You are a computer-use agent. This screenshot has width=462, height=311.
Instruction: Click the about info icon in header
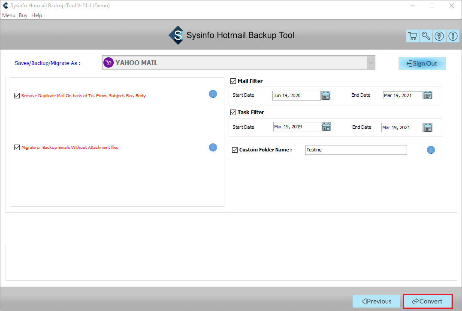pos(453,36)
